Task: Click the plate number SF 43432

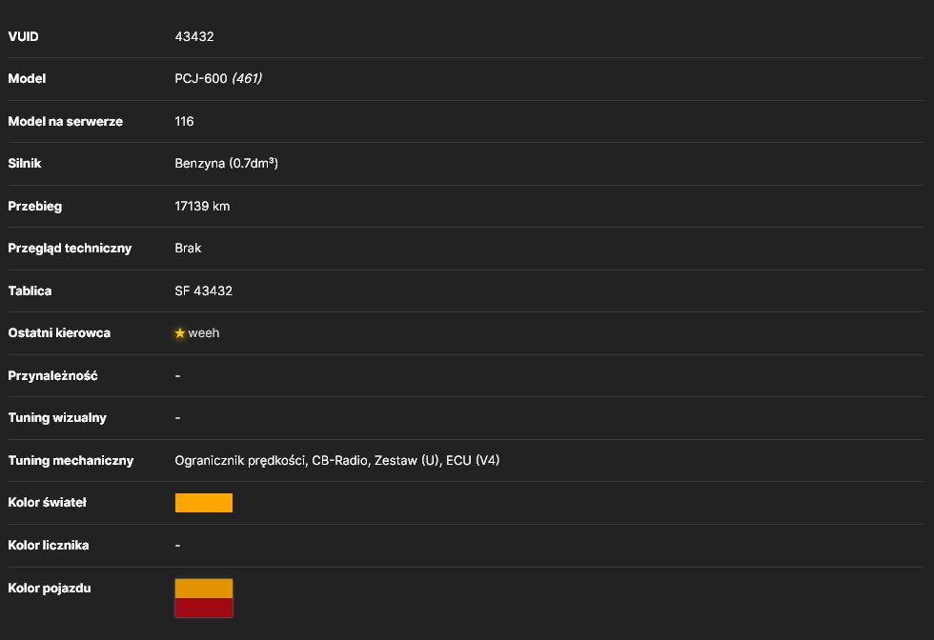Action: [203, 291]
